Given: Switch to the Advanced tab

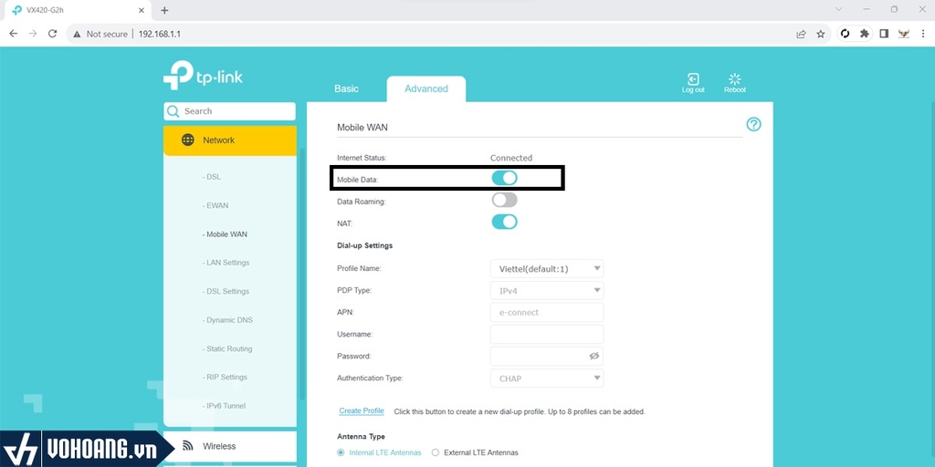Looking at the screenshot, I should 425,88.
